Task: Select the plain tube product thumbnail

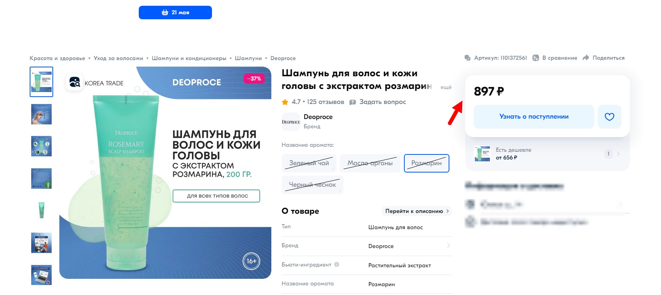Action: point(42,210)
